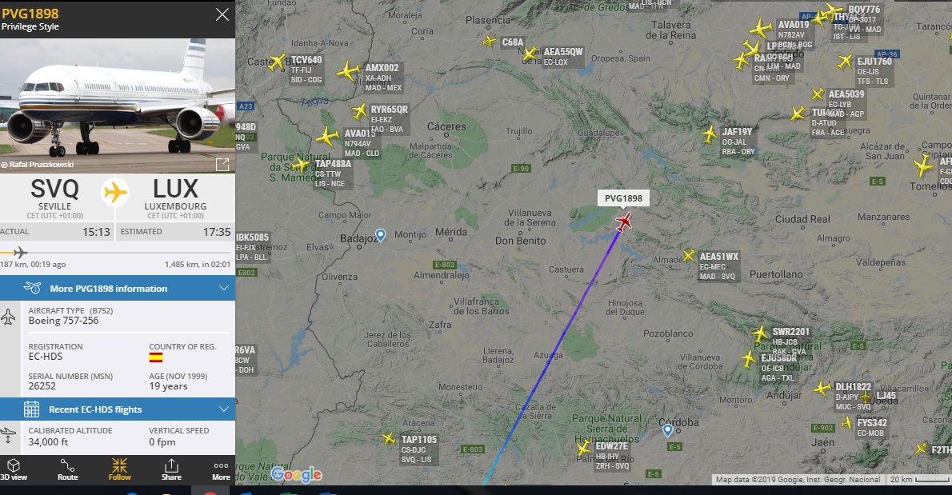Open the 3D view
The image size is (952, 495).
[x=14, y=469]
